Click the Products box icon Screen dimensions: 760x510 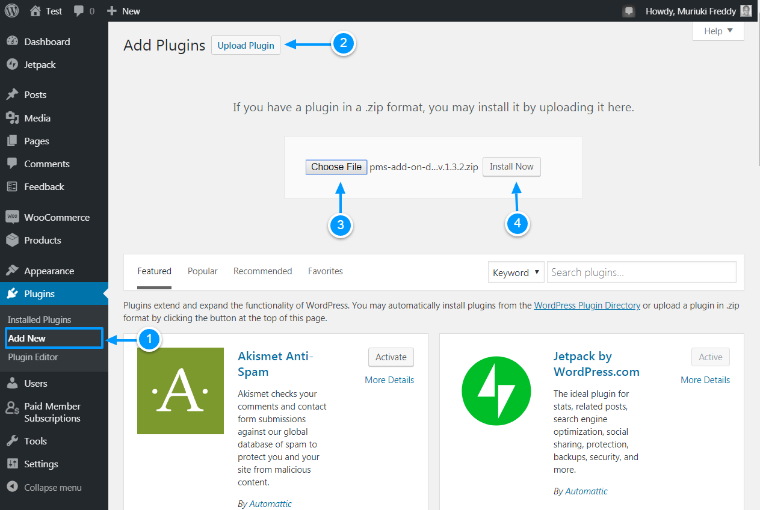point(12,240)
